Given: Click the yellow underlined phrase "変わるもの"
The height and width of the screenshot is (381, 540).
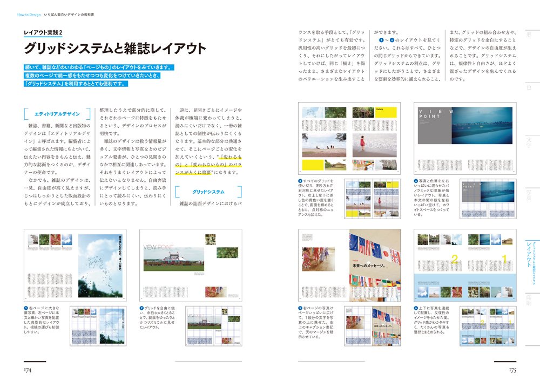Looking at the screenshot, I should (231, 157).
